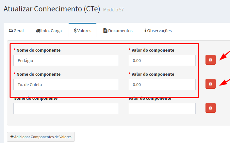Click the dollar sign icon on the Valores tab
The image size is (230, 143).
[75, 31]
